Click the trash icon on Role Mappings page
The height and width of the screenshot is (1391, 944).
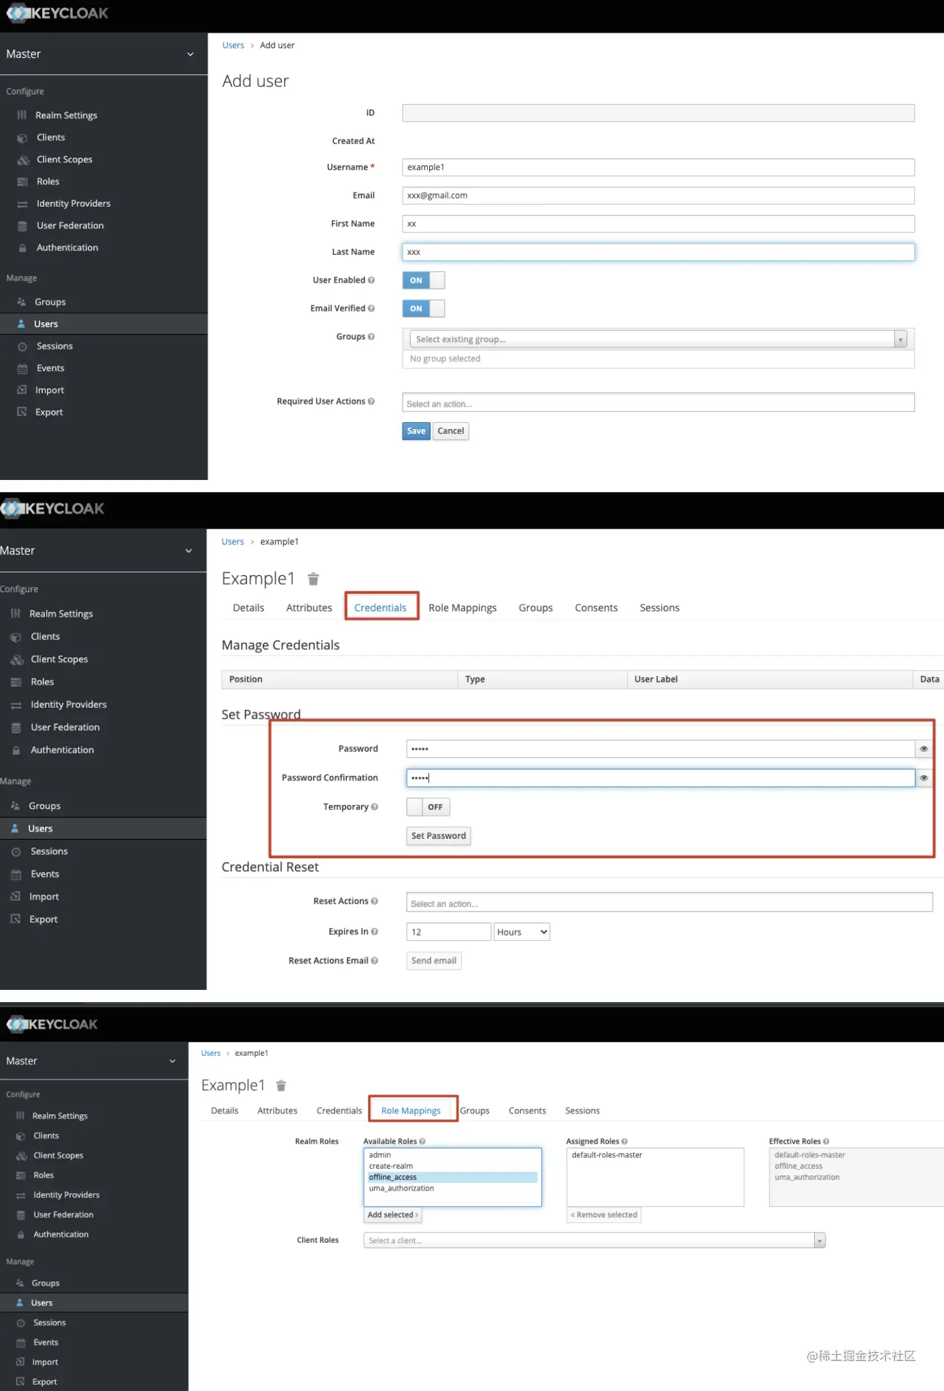[281, 1086]
